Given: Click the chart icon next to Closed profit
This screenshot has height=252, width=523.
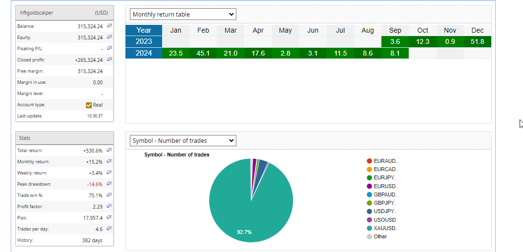Looking at the screenshot, I should click(x=109, y=59).
